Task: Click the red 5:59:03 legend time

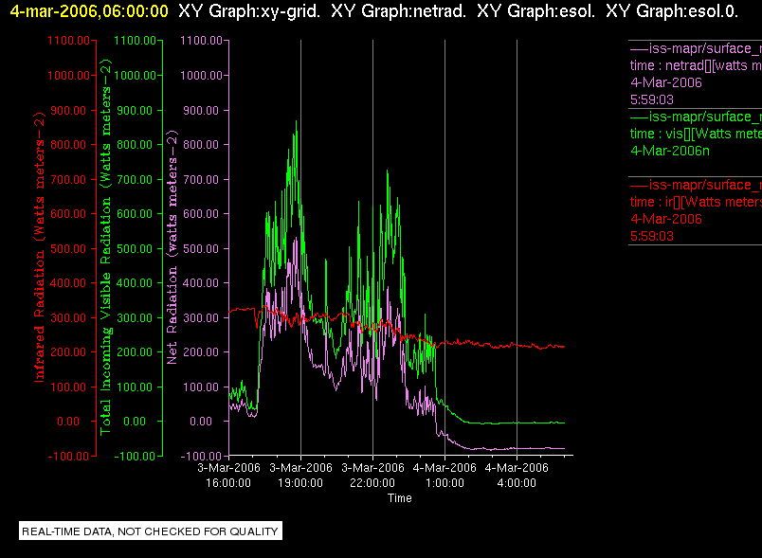Action: click(652, 236)
